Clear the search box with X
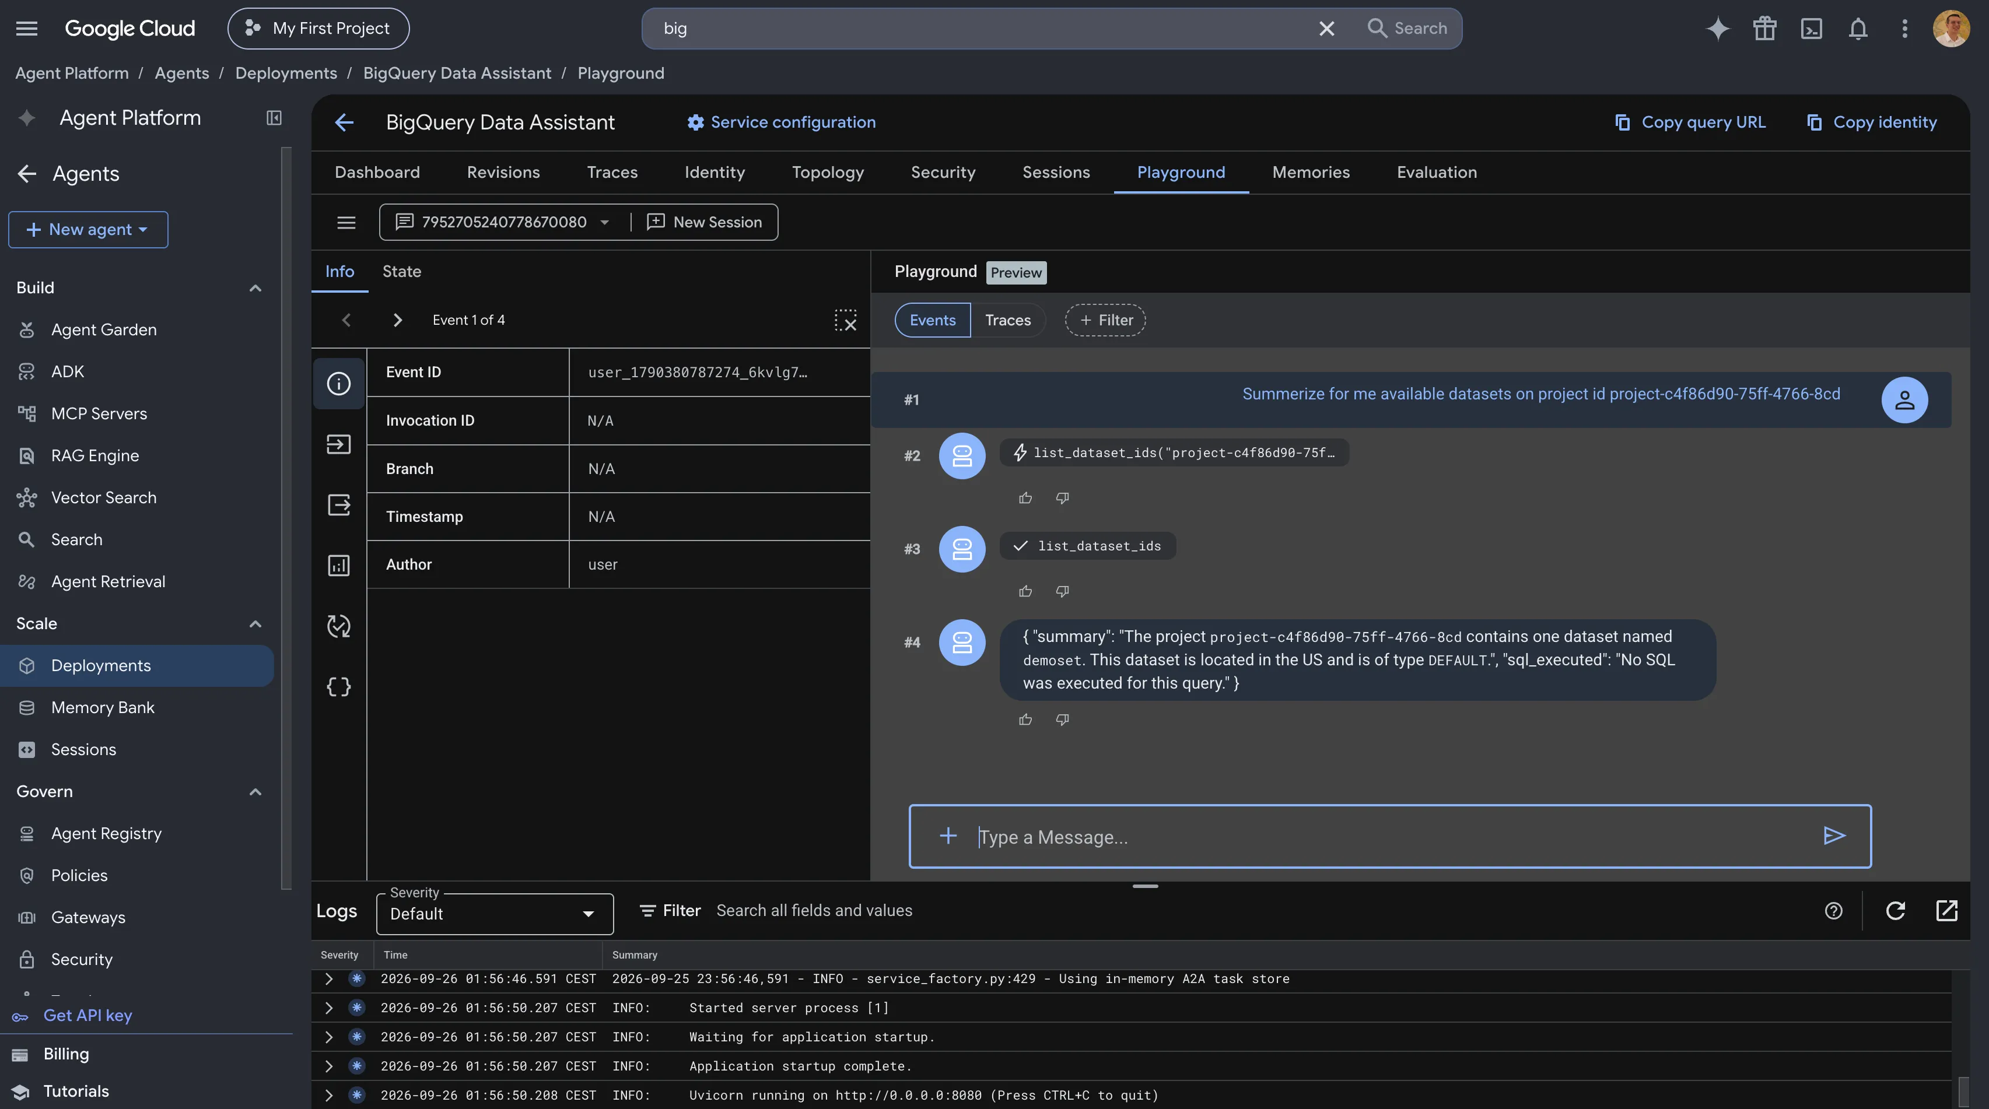The image size is (1989, 1109). pos(1326,29)
